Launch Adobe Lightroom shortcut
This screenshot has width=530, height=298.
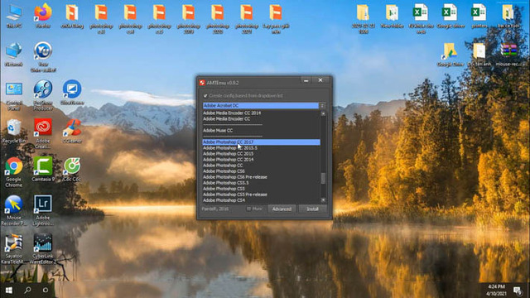43,210
